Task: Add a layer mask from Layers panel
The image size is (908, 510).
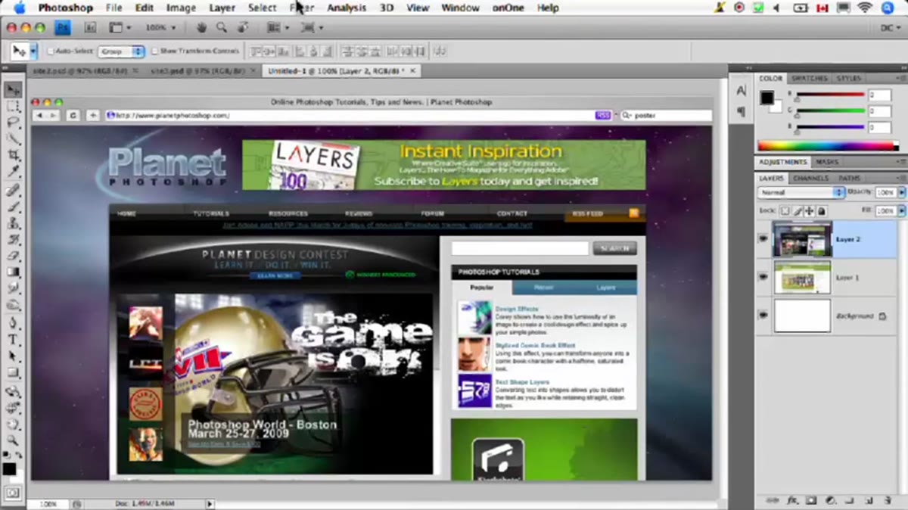Action: pyautogui.click(x=811, y=500)
